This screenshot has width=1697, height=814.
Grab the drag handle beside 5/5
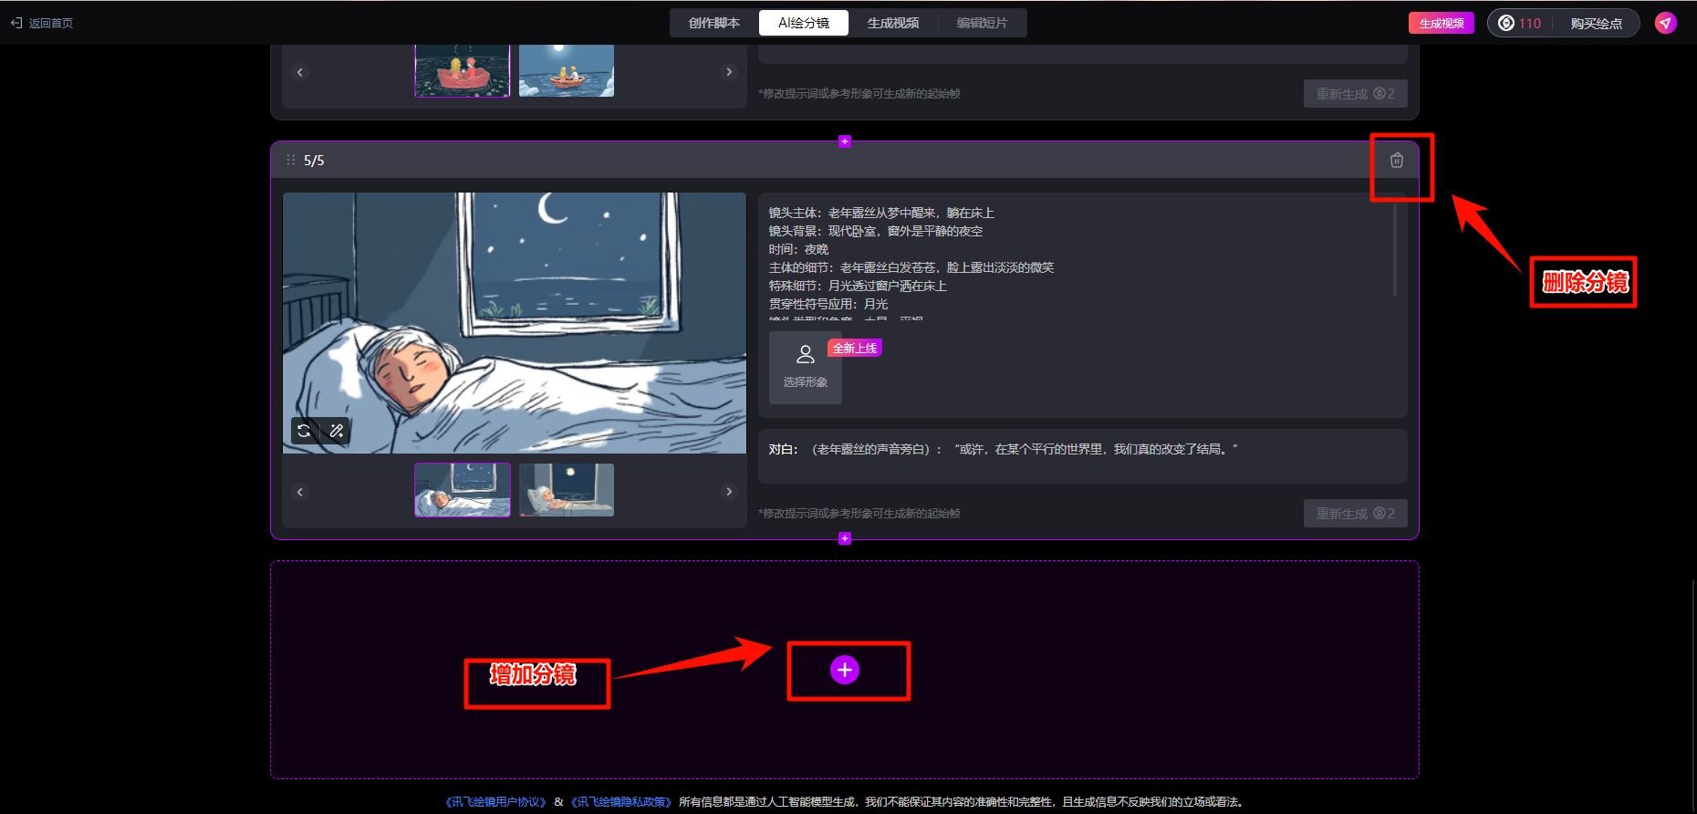pos(290,160)
